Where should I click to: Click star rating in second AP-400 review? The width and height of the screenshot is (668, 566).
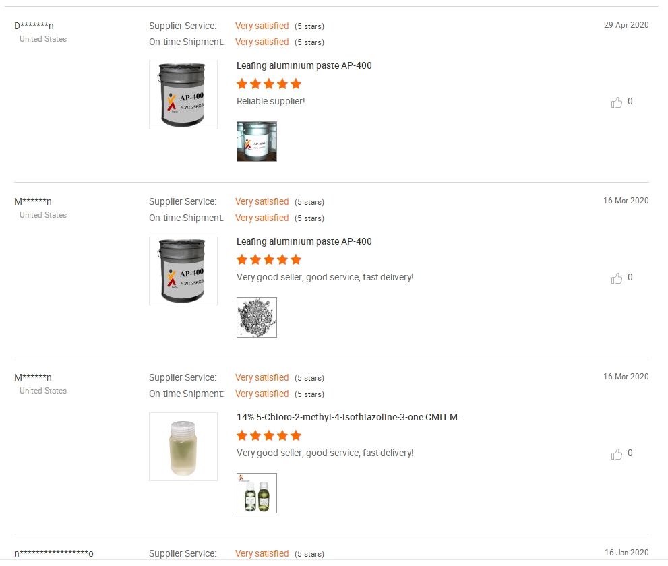[x=269, y=260]
